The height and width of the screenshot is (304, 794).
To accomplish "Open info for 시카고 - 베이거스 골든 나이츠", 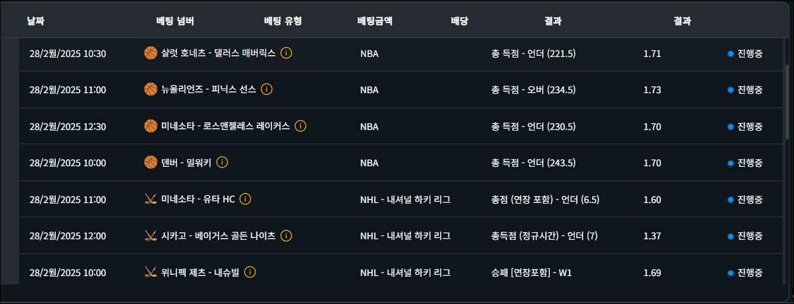I will [x=286, y=236].
